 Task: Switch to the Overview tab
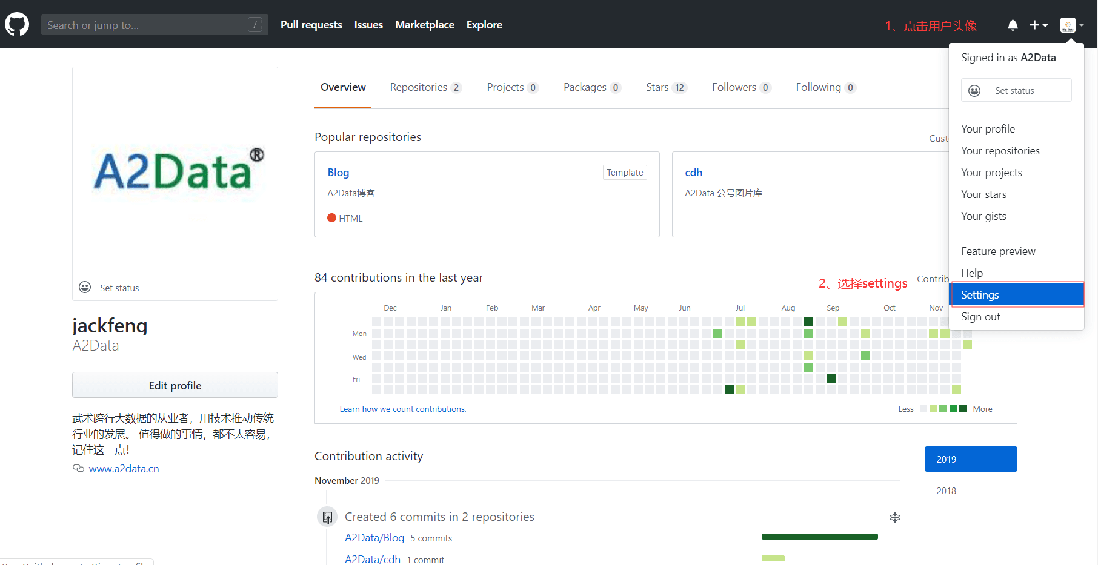point(343,87)
